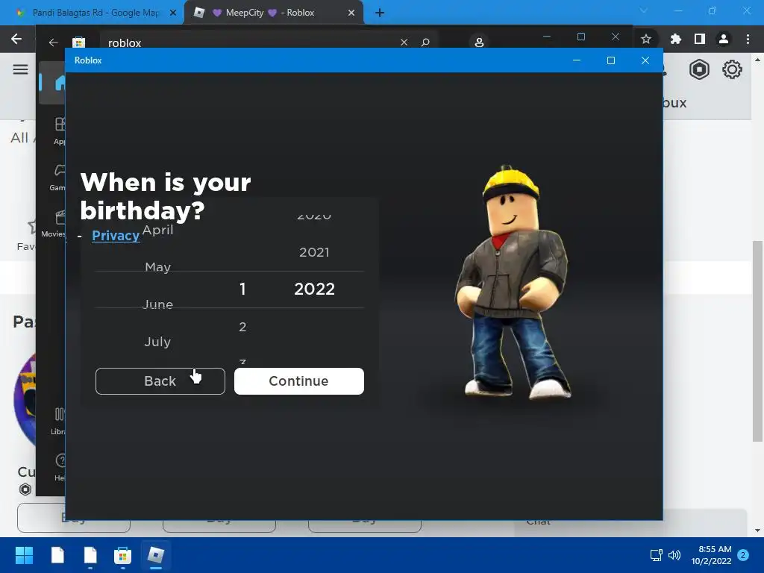This screenshot has height=573, width=764.
Task: Click the Continue button in Roblox
Action: [298, 381]
